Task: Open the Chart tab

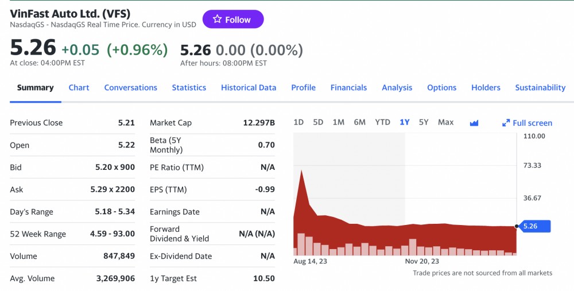Action: point(79,87)
